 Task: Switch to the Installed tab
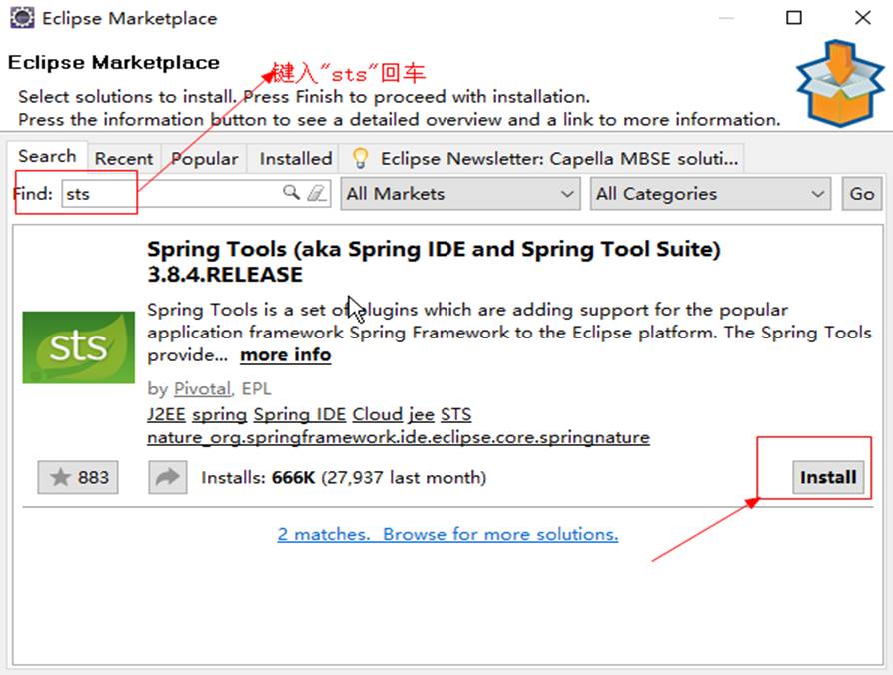coord(296,158)
